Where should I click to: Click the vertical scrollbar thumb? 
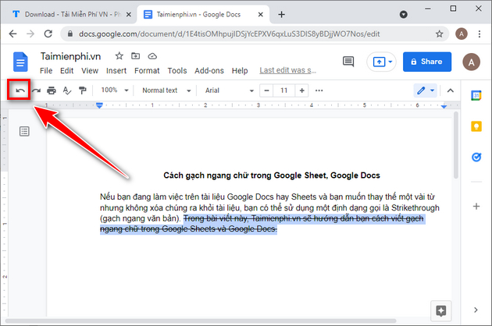pos(455,145)
